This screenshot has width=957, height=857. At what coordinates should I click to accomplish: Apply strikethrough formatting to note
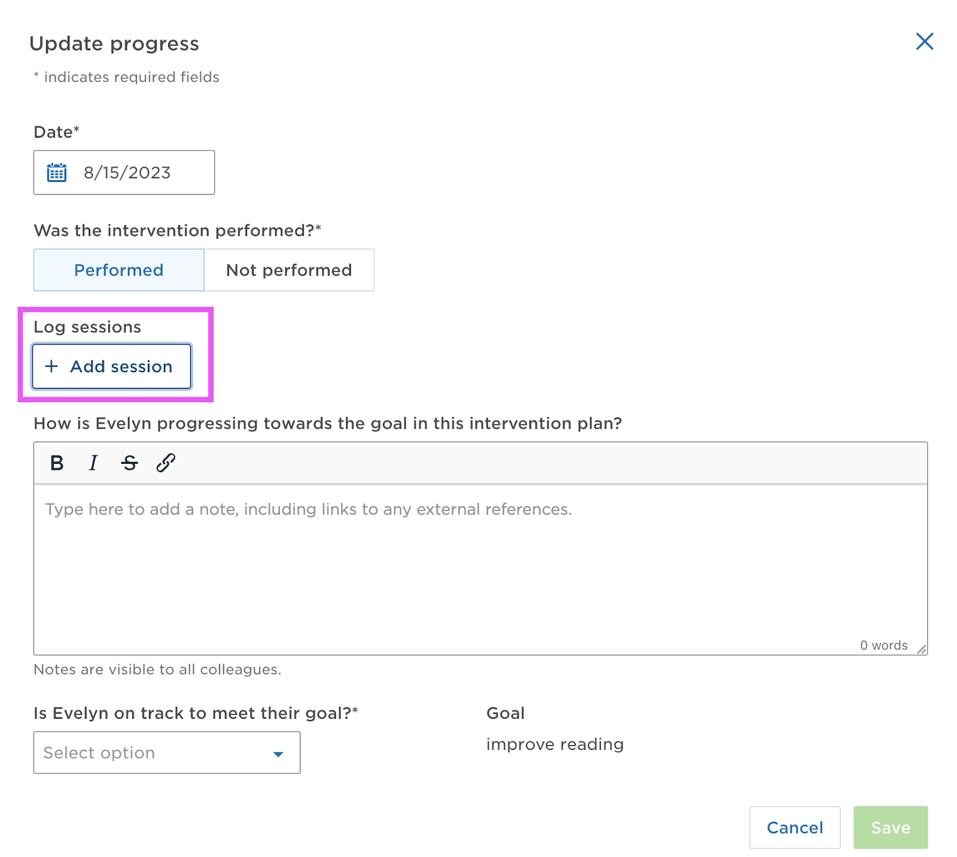click(x=129, y=463)
